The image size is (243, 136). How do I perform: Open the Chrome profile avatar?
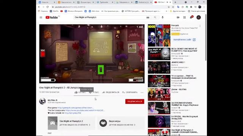[x=200, y=7]
